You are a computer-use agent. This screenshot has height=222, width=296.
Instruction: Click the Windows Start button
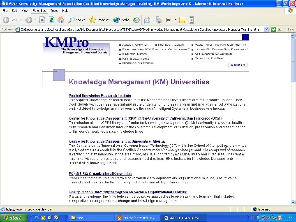[14, 217]
